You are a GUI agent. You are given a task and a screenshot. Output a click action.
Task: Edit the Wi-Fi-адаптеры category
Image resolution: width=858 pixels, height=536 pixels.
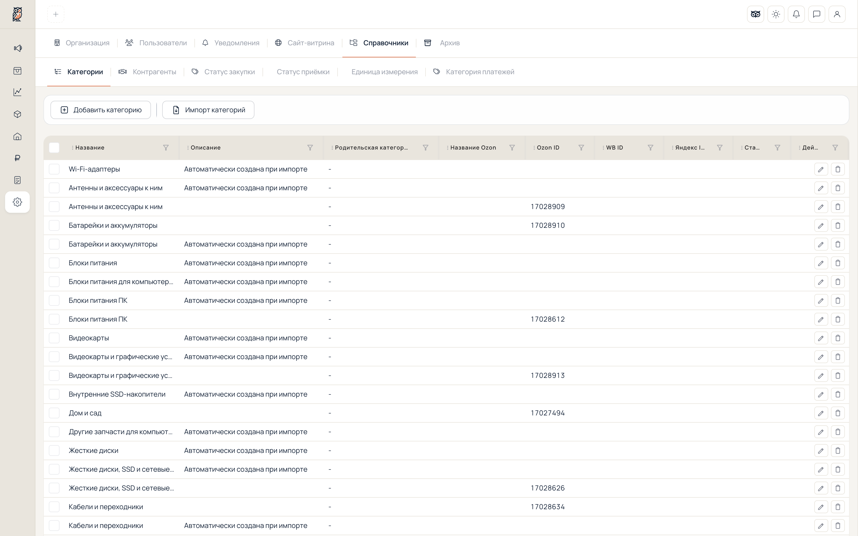point(821,169)
